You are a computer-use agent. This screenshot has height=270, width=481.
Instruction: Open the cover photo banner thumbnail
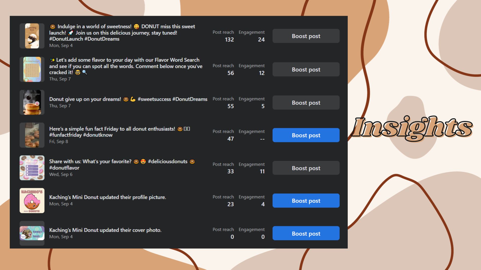pyautogui.click(x=32, y=233)
